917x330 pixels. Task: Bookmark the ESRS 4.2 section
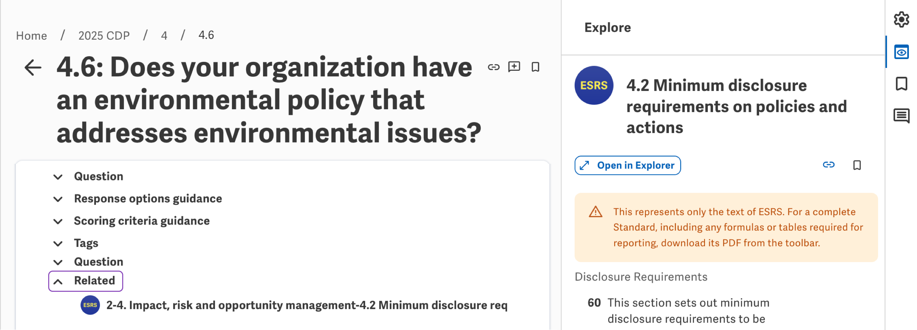pos(856,166)
